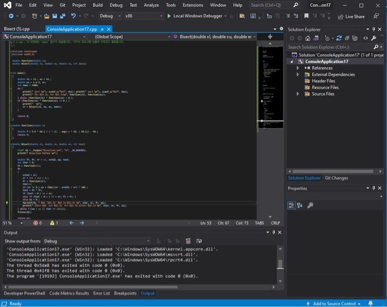Expand the References node

[x=297, y=68]
